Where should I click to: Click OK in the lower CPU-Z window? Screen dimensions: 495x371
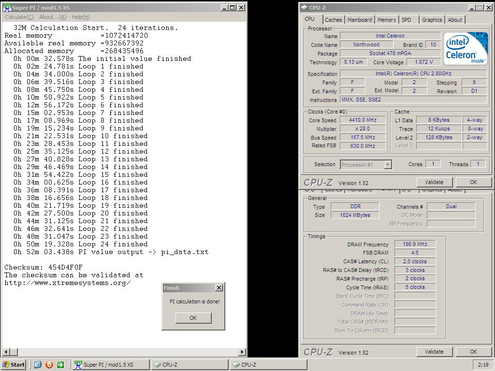(474, 352)
